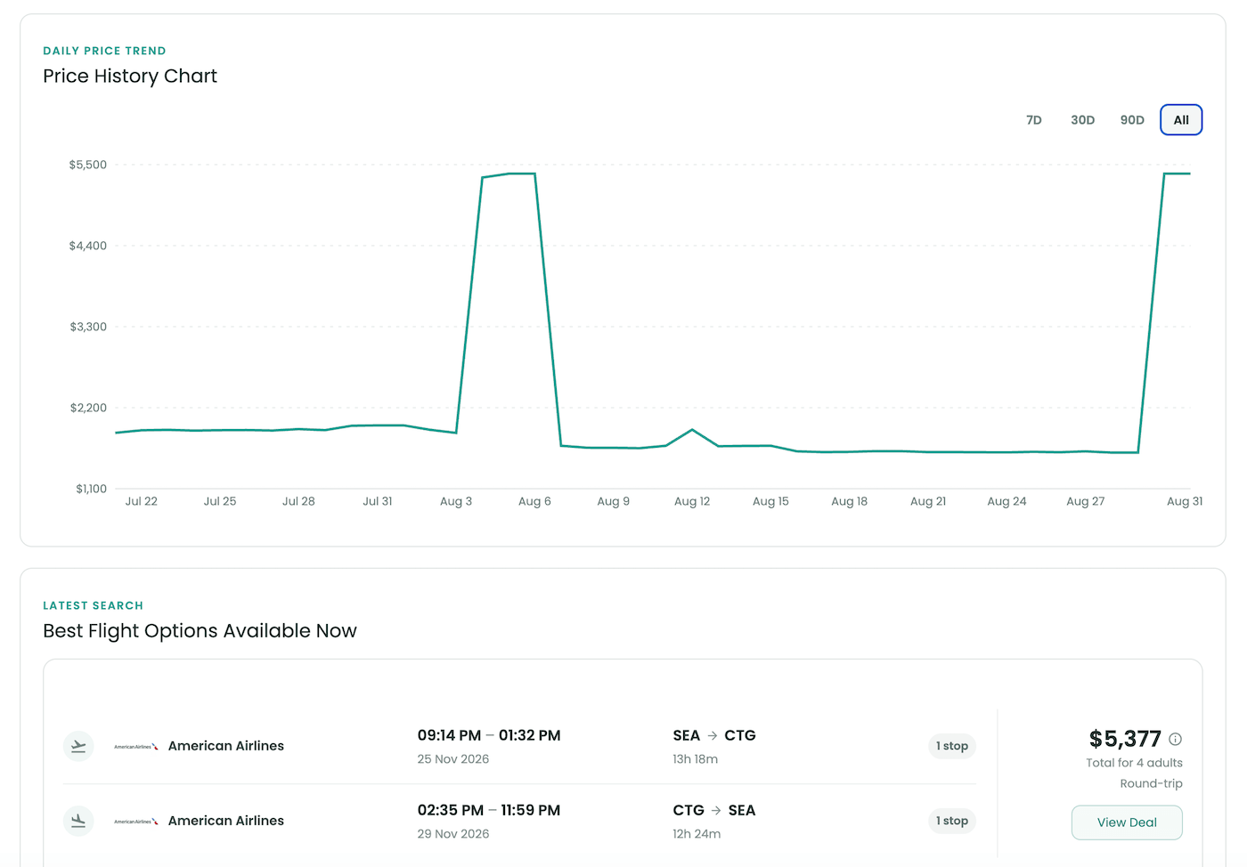Click the 13h 18m duration
The width and height of the screenshot is (1247, 867).
pyautogui.click(x=695, y=759)
